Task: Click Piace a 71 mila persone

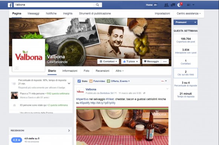Action: [x=32, y=93]
